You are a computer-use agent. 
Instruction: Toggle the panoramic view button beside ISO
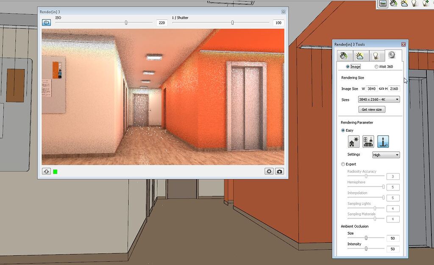point(46,23)
